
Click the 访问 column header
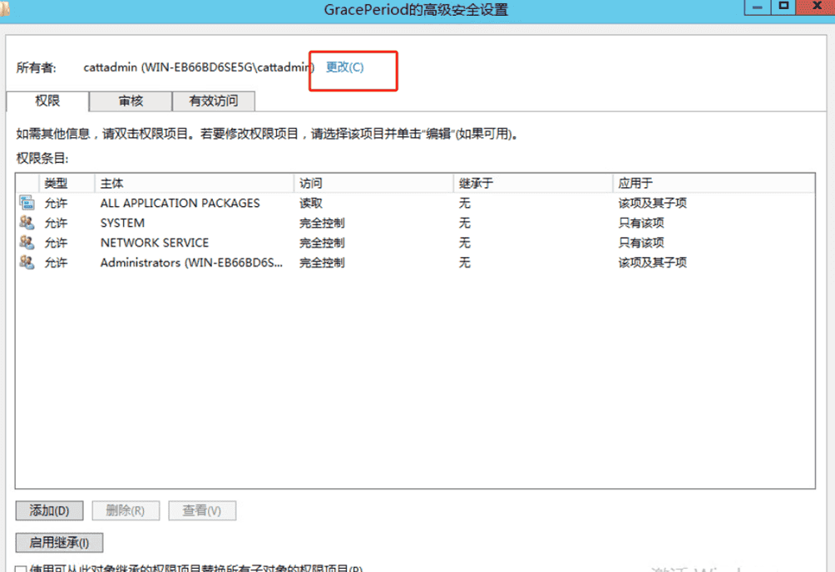pyautogui.click(x=310, y=183)
